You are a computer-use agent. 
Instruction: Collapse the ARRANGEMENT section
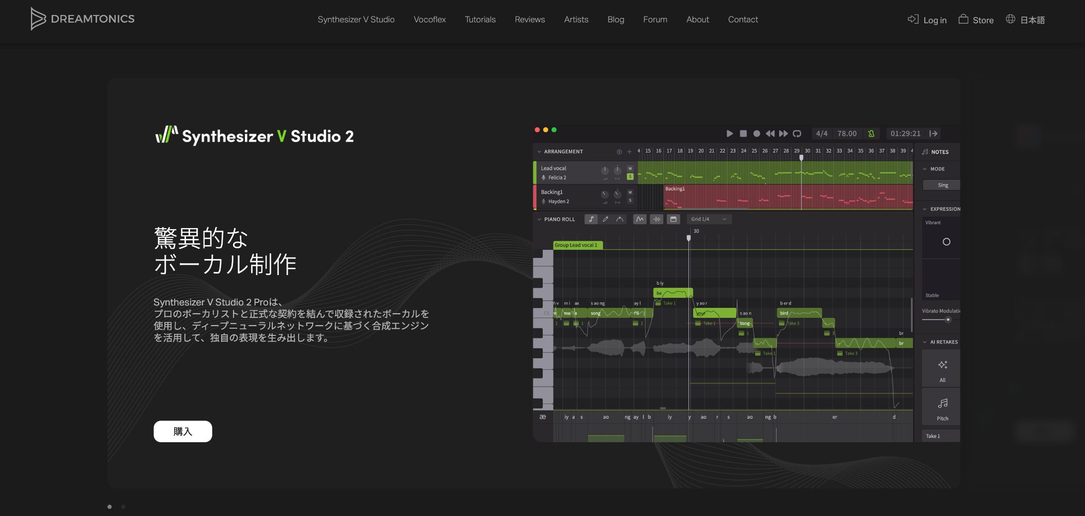539,152
